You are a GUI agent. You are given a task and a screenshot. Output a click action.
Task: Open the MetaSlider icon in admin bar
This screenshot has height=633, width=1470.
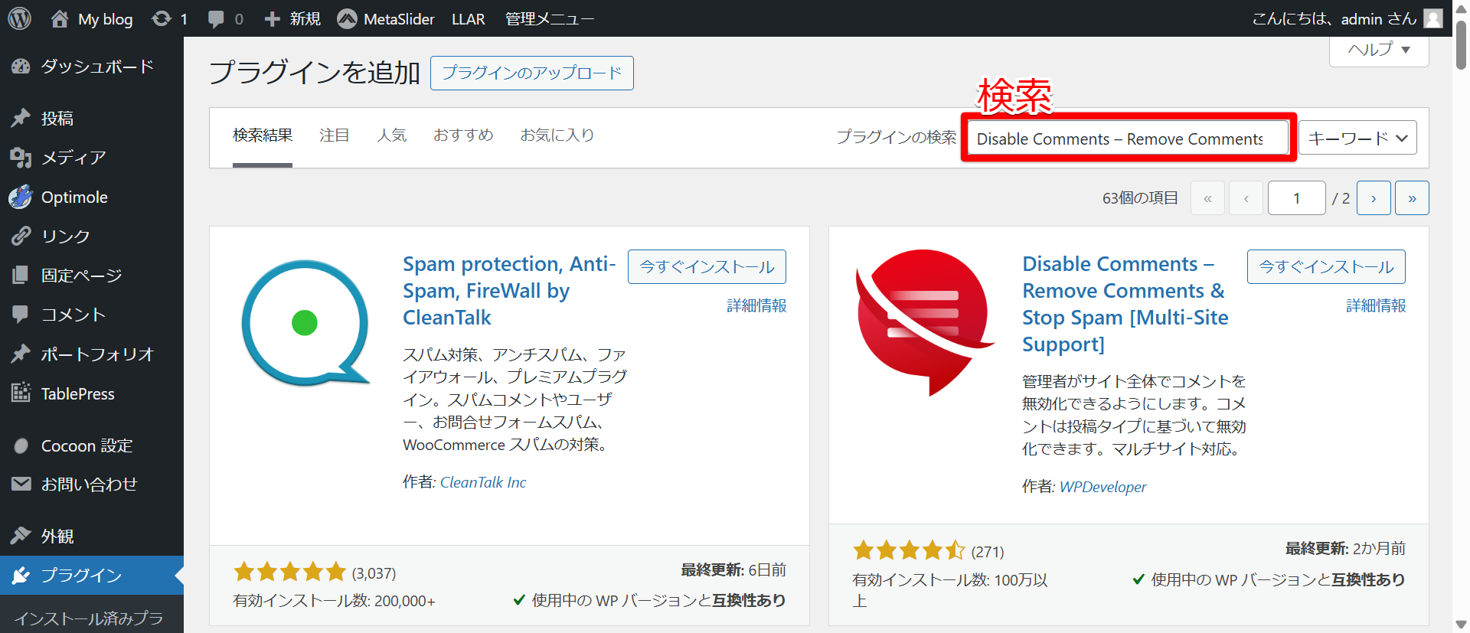(x=347, y=18)
